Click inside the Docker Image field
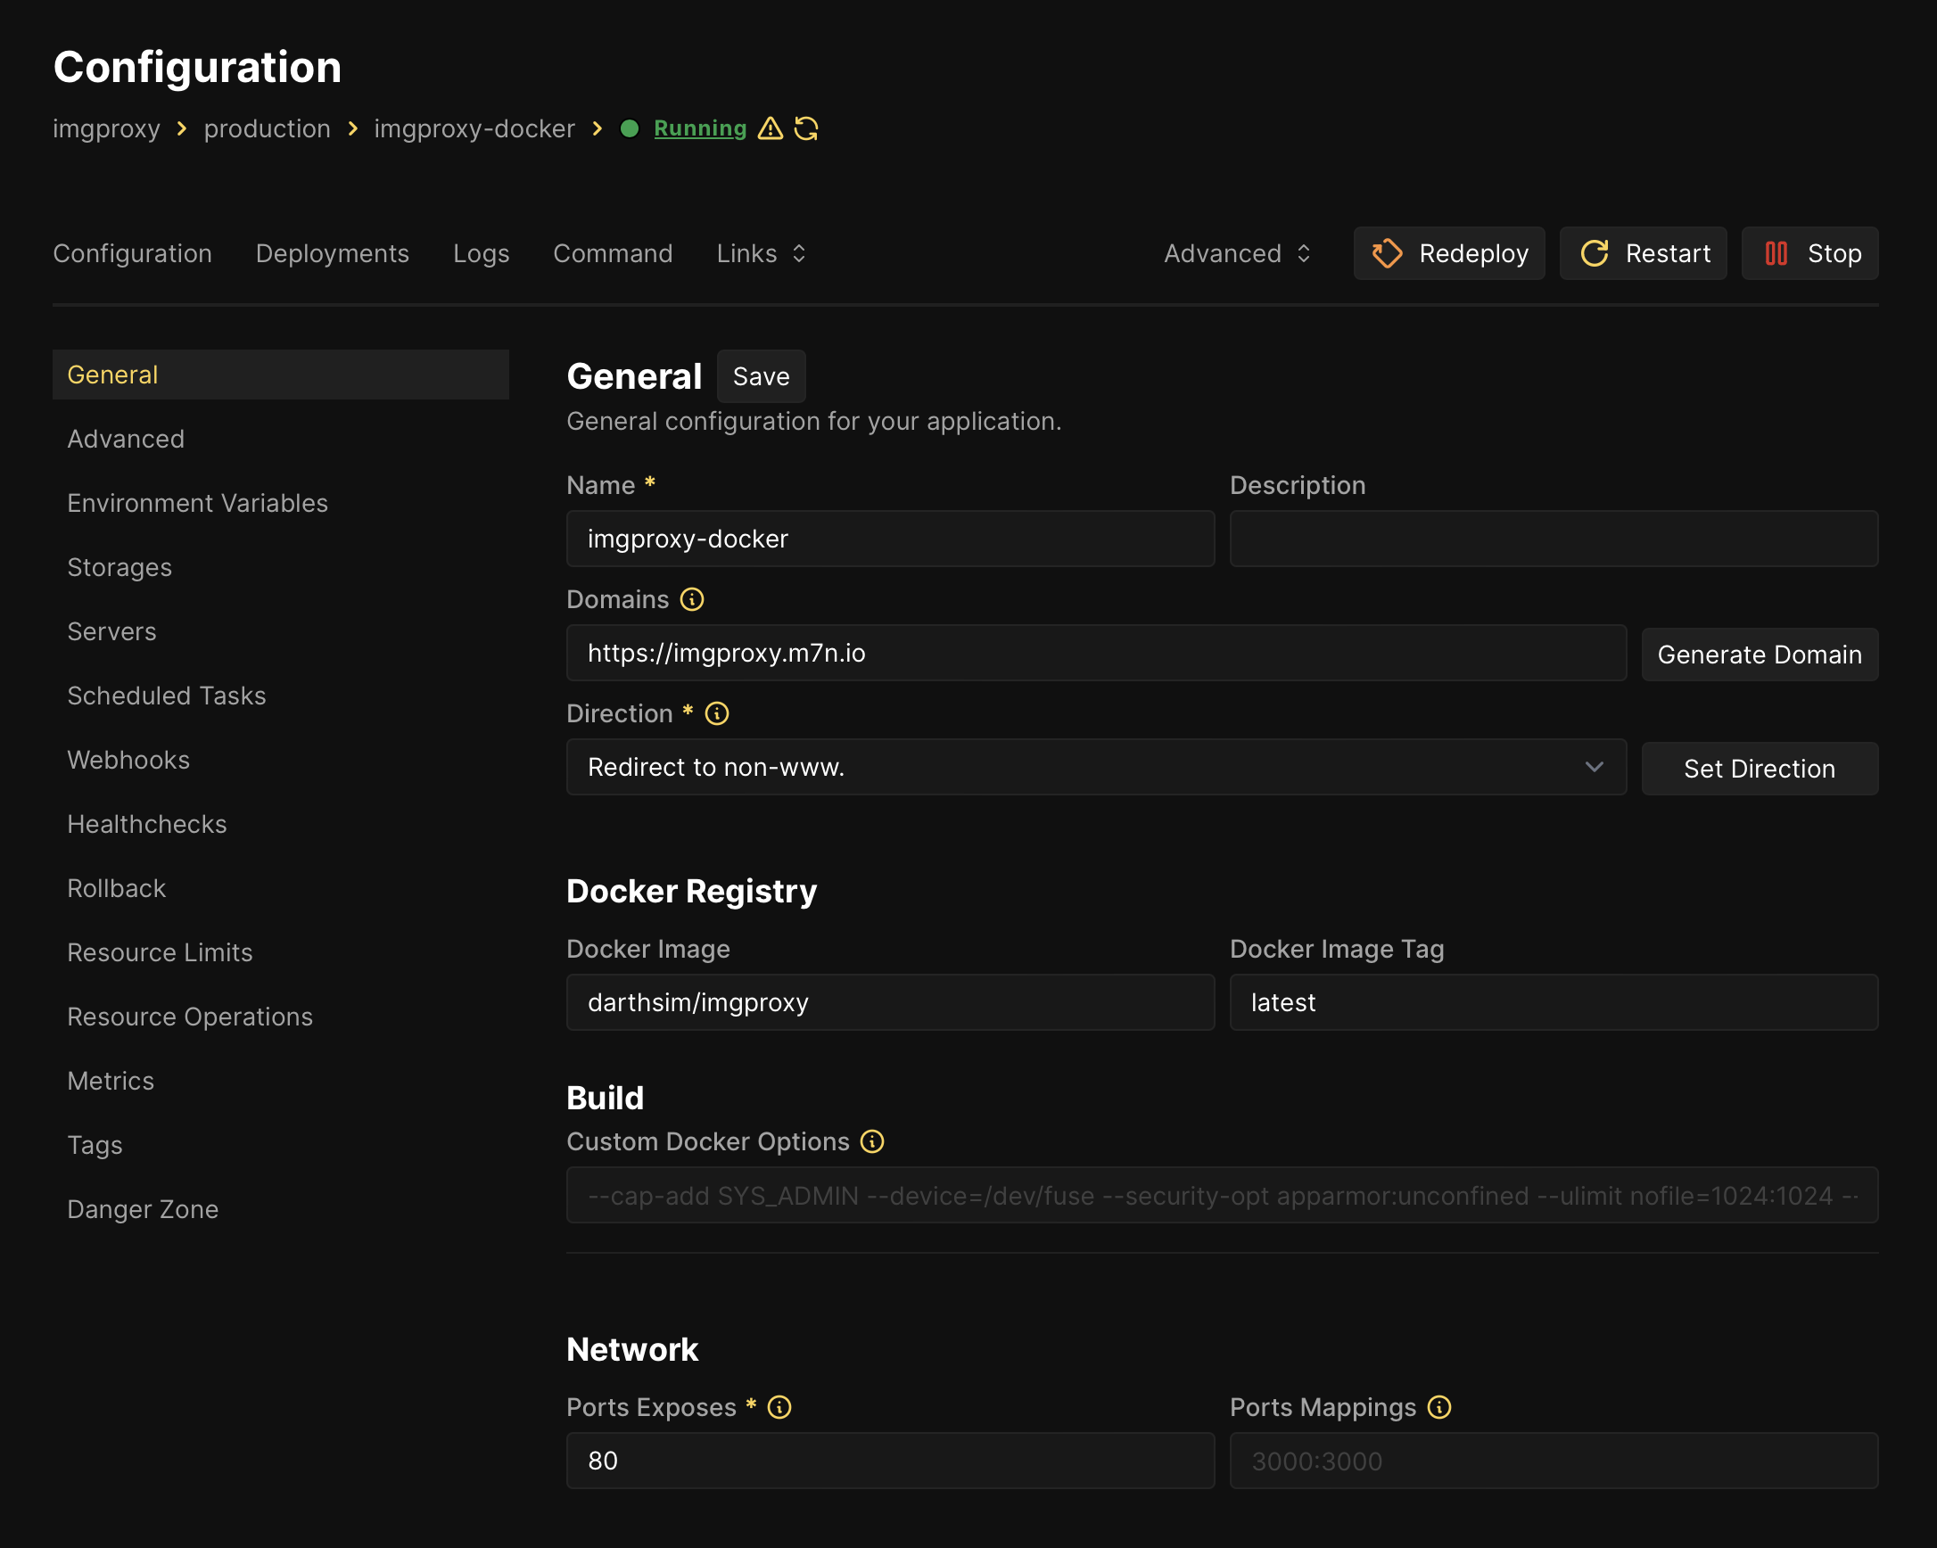 pos(890,1002)
